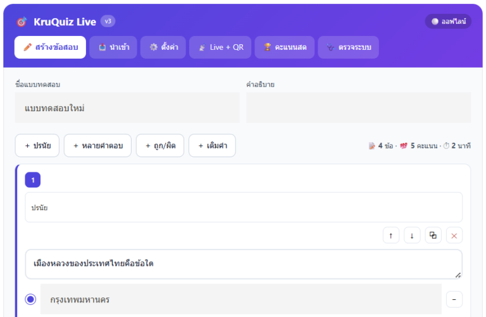This screenshot has height=317, width=486.
Task: Click the ชื่อแบบทดสอบ label
Action: pyautogui.click(x=37, y=85)
